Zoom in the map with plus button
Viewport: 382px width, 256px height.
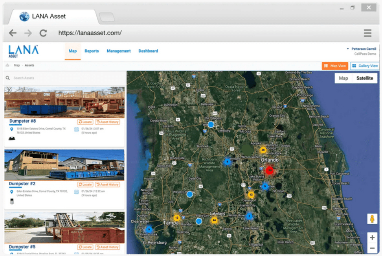372,238
